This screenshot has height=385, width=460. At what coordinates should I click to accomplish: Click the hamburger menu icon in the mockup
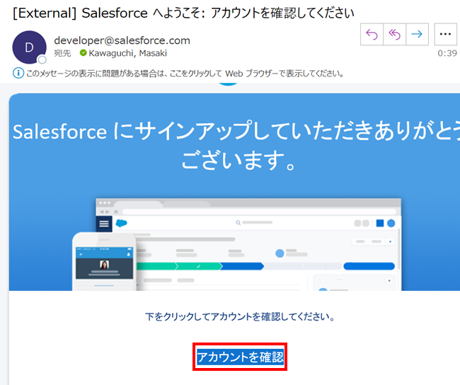click(x=105, y=224)
